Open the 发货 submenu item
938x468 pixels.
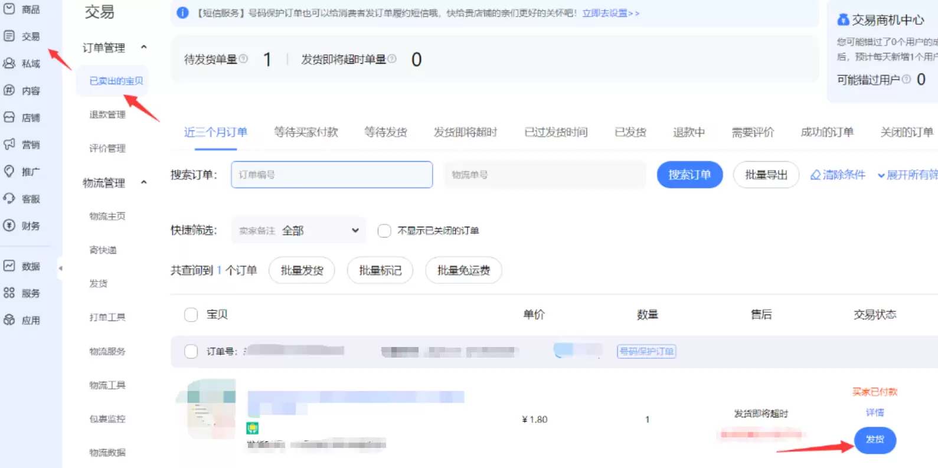pyautogui.click(x=99, y=283)
